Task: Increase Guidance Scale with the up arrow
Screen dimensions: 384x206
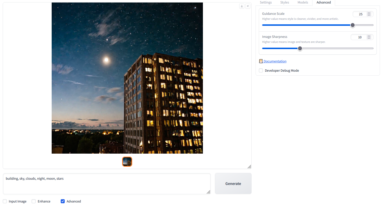Action: (x=369, y=13)
